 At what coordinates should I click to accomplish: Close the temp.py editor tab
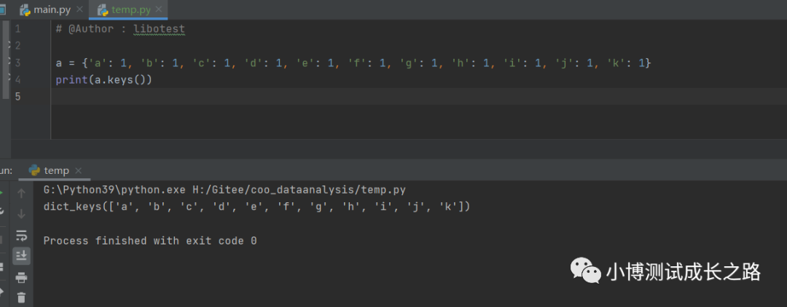(x=157, y=9)
